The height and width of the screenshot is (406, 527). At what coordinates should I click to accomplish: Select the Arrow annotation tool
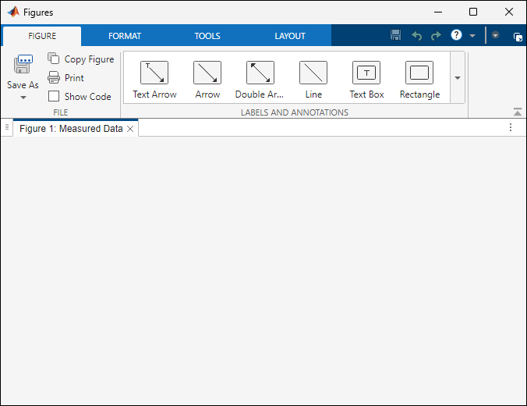(207, 80)
